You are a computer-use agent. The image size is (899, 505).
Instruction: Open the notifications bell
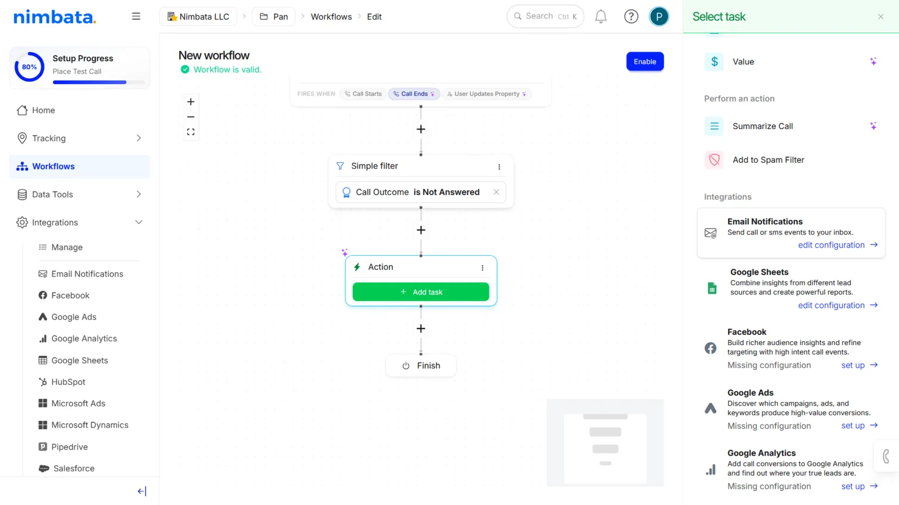click(601, 16)
